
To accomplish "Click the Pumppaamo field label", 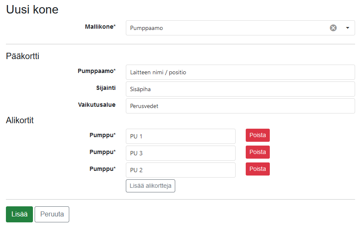I will click(96, 71).
